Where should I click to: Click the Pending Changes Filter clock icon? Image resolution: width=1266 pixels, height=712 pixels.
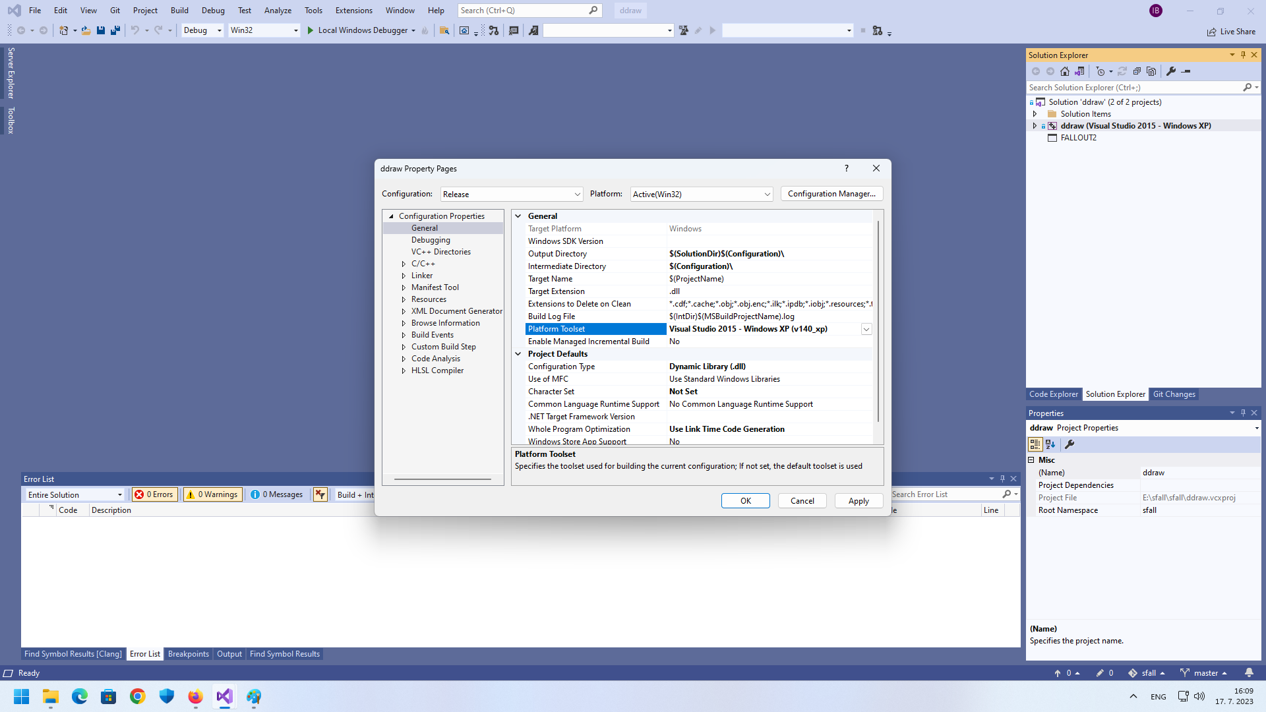(1100, 71)
